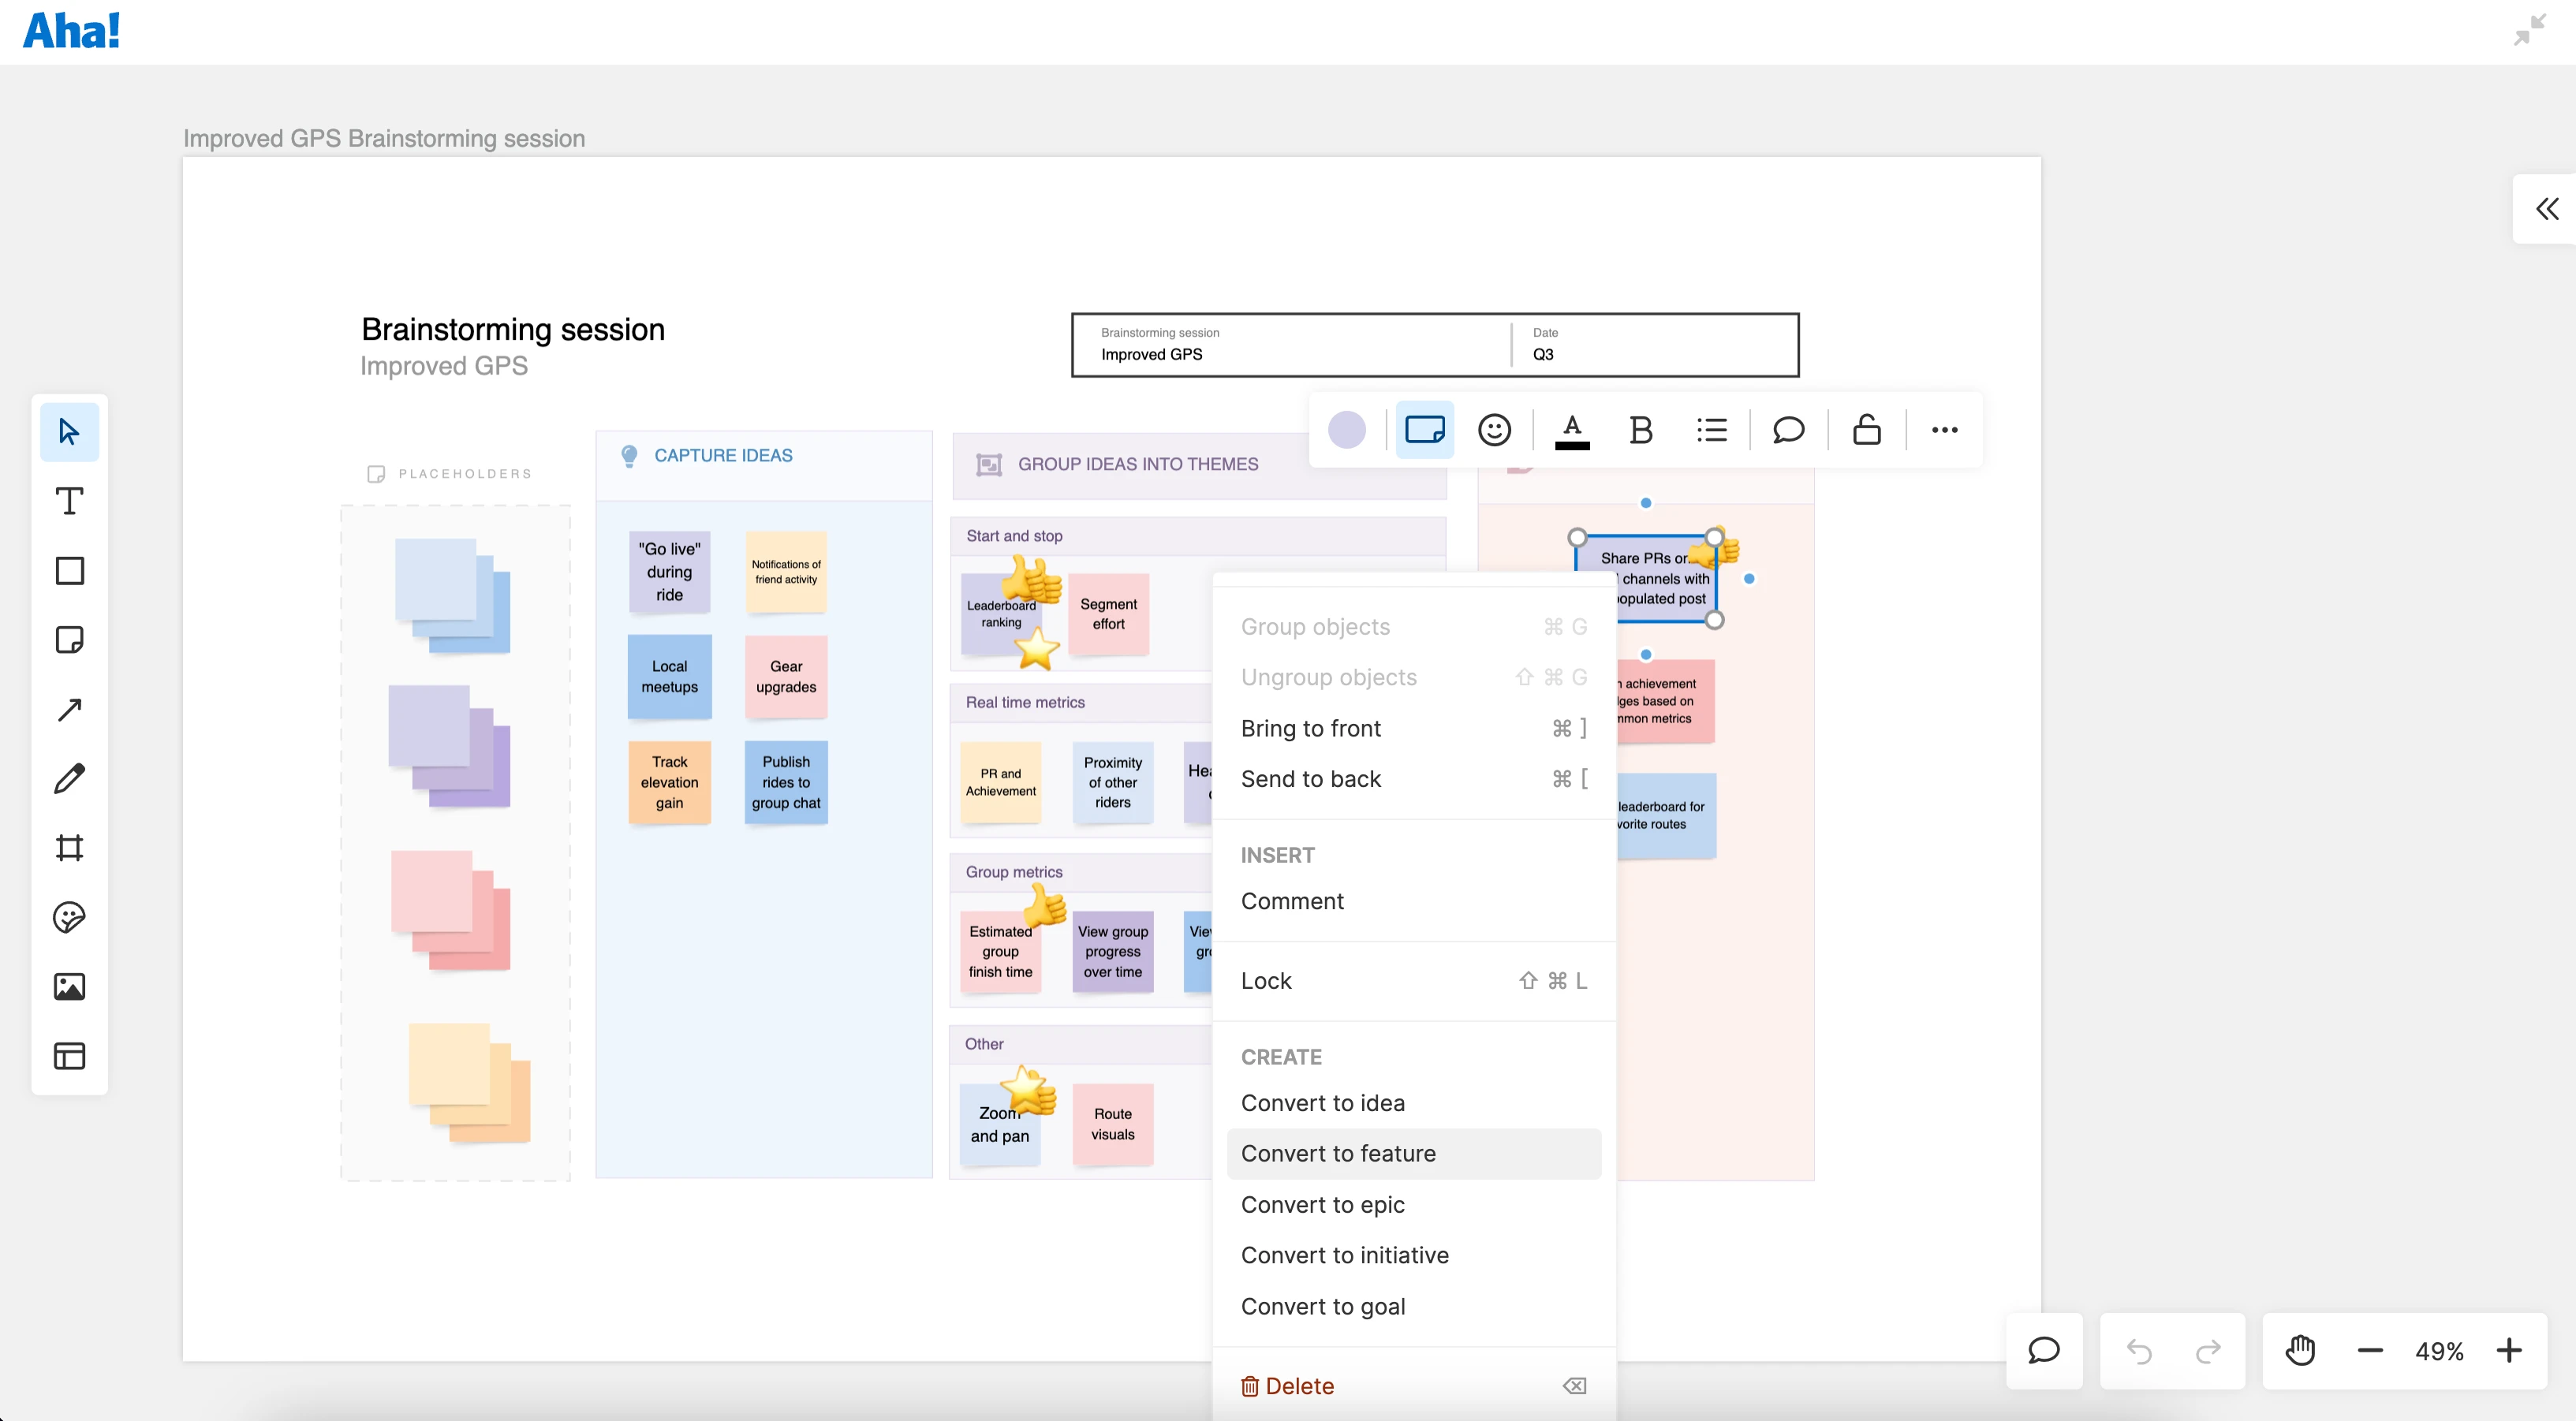Image resolution: width=2576 pixels, height=1421 pixels.
Task: Choose Convert to feature from the menu
Action: (1339, 1153)
